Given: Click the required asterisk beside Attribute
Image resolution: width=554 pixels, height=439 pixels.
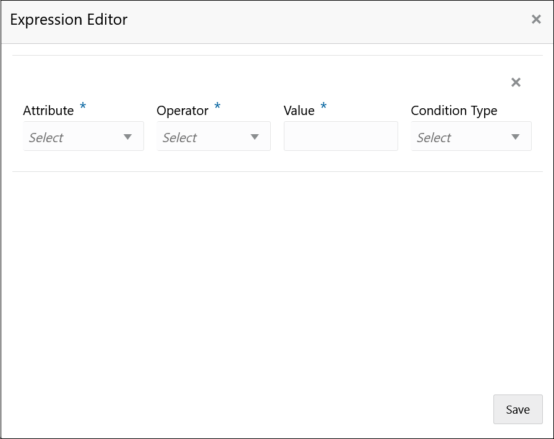Looking at the screenshot, I should click(x=83, y=108).
